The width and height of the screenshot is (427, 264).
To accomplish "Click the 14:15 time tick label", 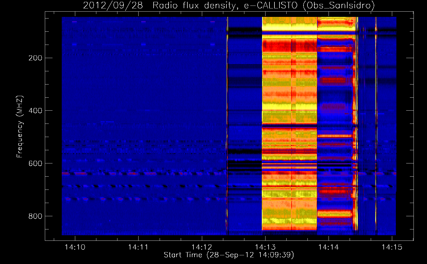I will tap(392, 247).
